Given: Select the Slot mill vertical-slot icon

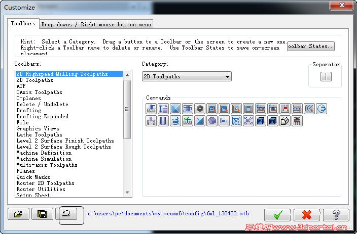Looking at the screenshot, I should coord(163,121).
